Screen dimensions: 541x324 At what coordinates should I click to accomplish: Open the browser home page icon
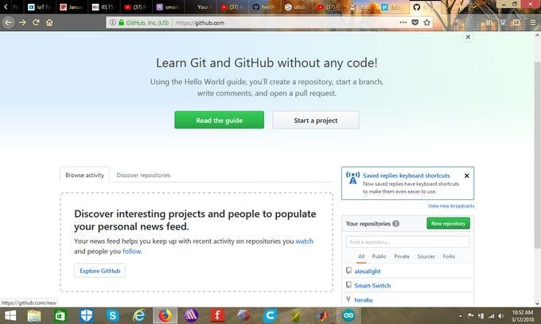click(49, 23)
